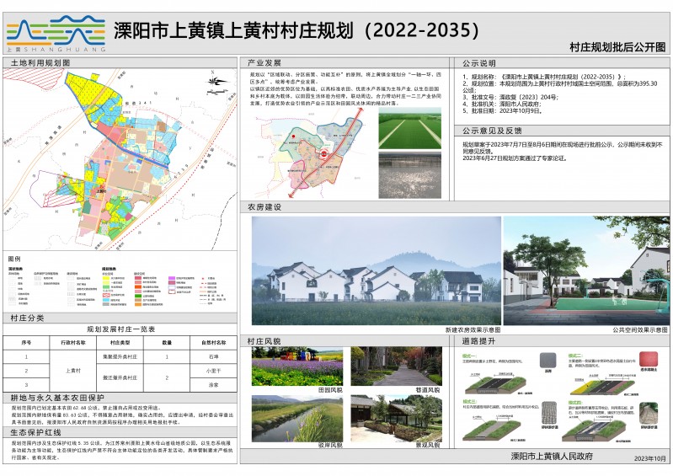
Task: Click the caption 公共空间效果示意图
Action: pyautogui.click(x=640, y=329)
